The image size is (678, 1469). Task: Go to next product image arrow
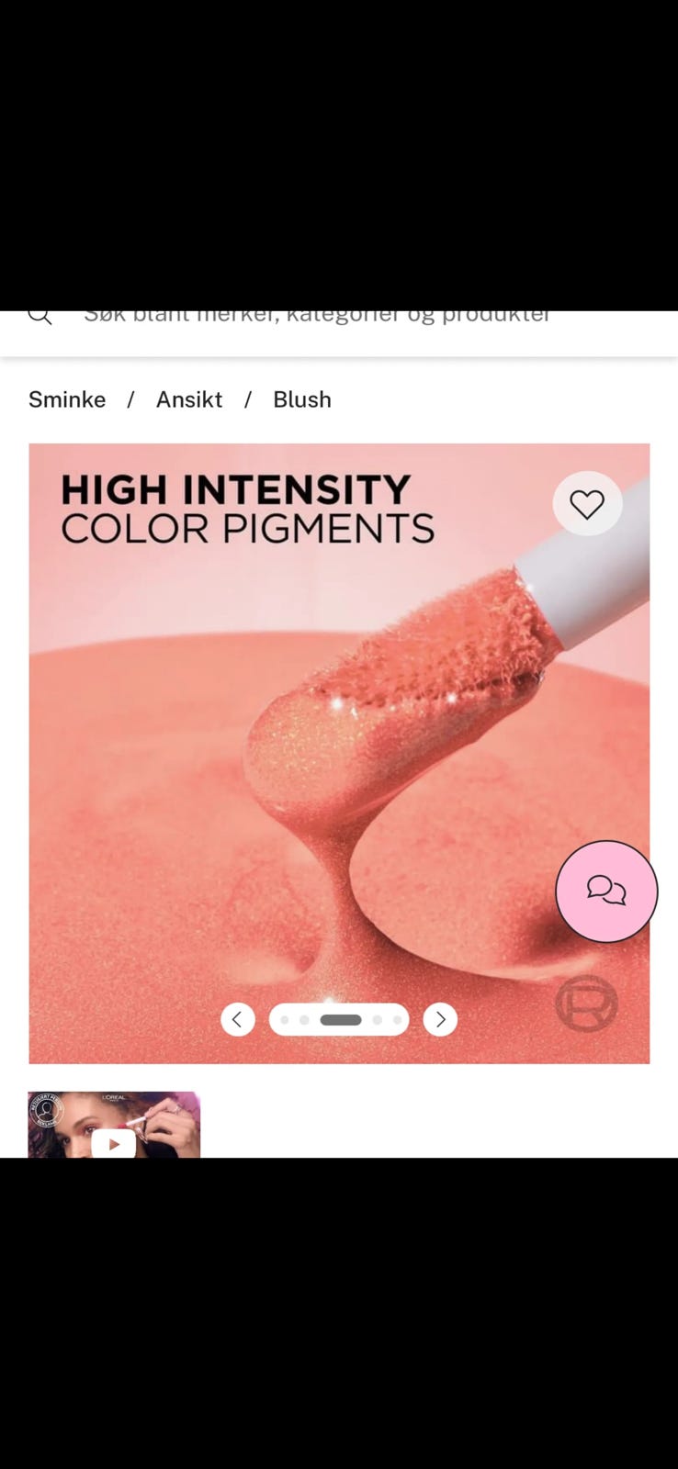[440, 1019]
